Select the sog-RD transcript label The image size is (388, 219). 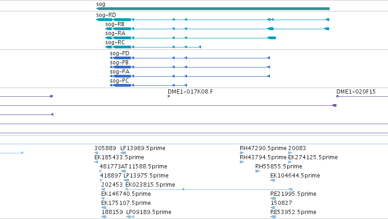pyautogui.click(x=106, y=15)
